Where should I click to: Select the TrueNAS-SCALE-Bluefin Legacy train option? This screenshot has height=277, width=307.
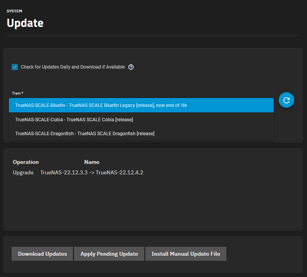click(141, 105)
